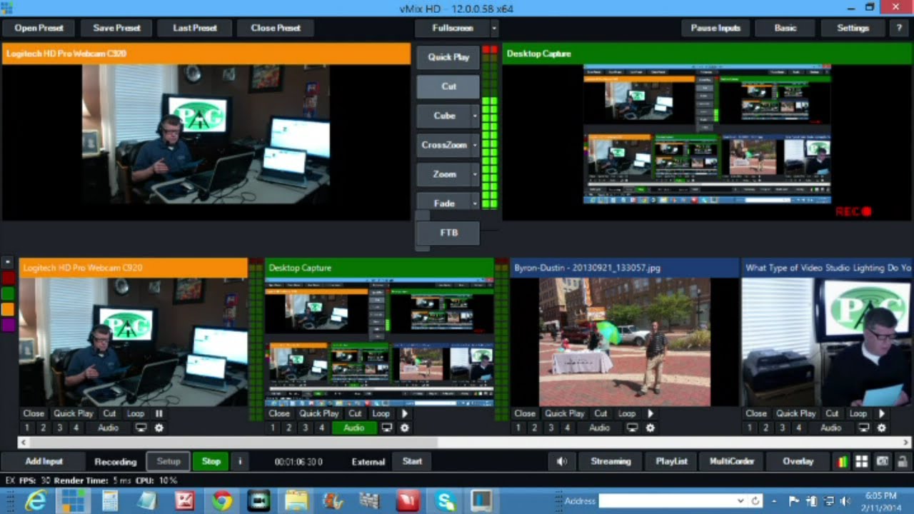Click the snapshot camera icon in bottom bar

coord(882,461)
